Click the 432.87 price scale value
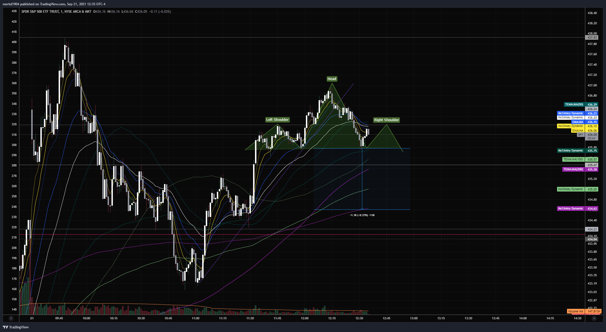Viewport: 606px width, 332px height. [592, 300]
